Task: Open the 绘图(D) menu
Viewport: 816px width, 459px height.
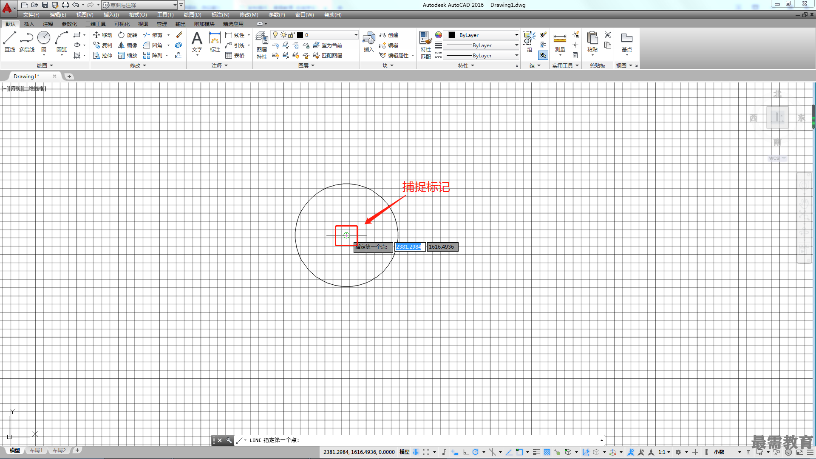Action: coord(193,14)
